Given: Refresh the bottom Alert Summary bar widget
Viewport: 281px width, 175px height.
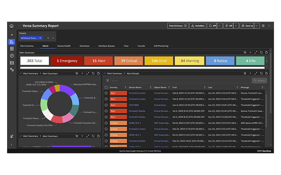Looking at the screenshot, I should 93,136.
